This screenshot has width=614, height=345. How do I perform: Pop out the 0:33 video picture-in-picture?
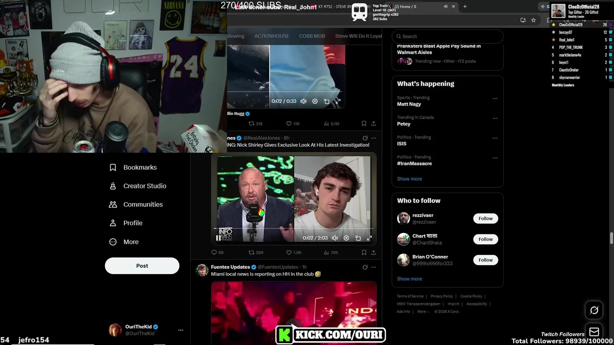(x=327, y=101)
